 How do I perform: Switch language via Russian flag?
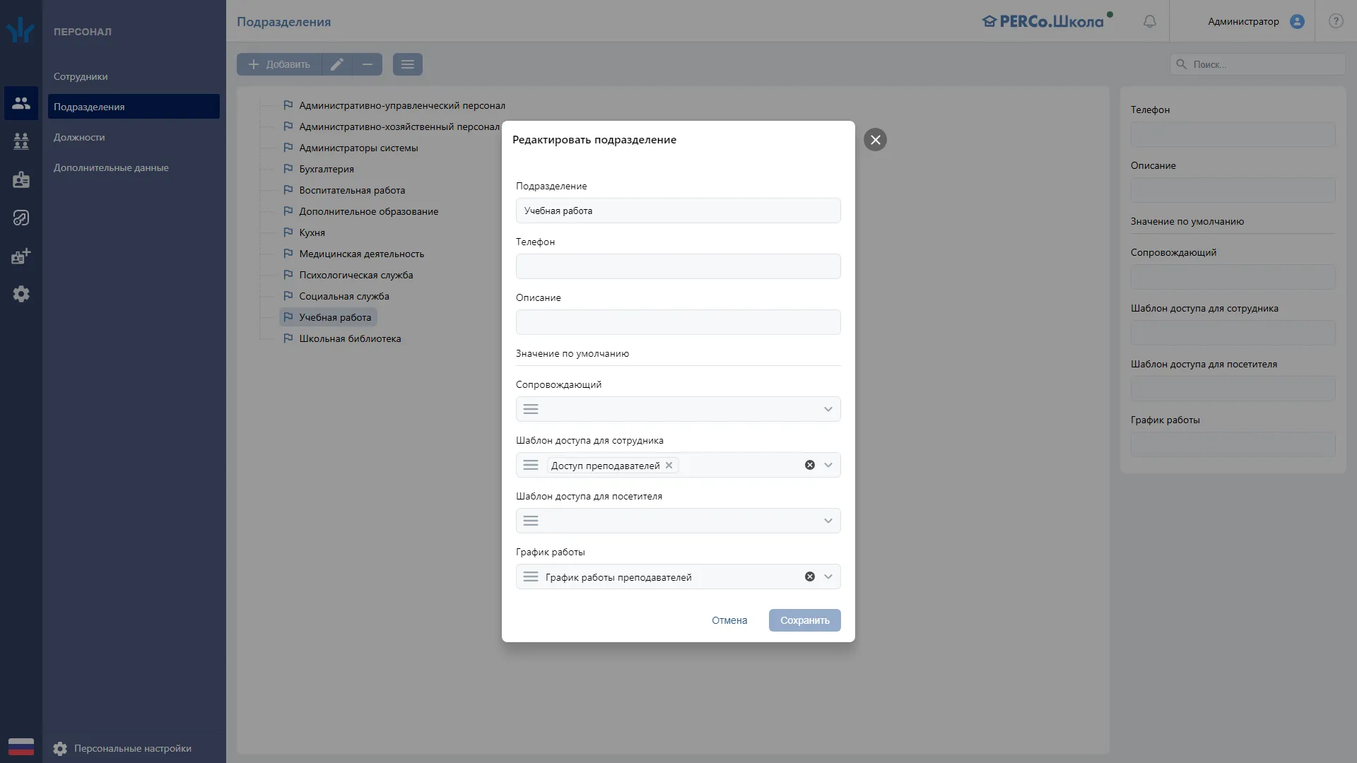point(21,746)
